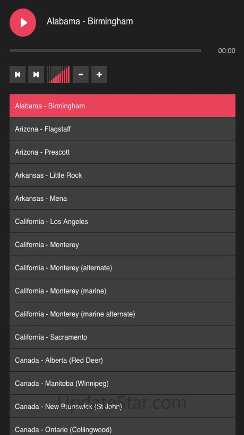
Task: Tune to California - Sacramento
Action: coord(122,337)
